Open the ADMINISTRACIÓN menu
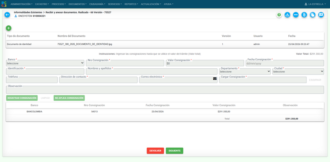330x162 pixels. click(21, 4)
